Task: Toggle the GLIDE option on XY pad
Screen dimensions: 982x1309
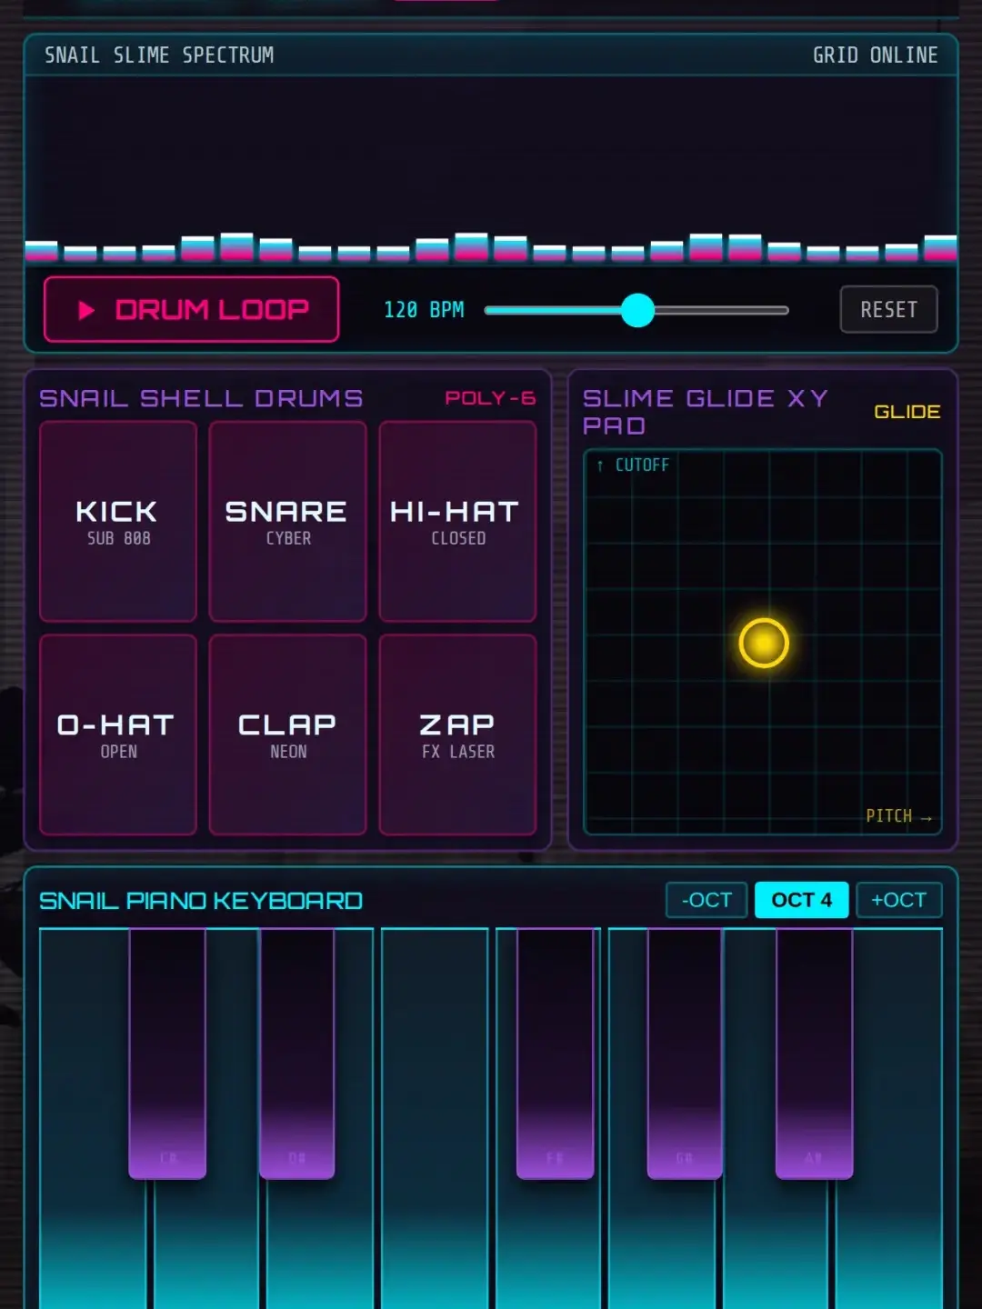Action: pyautogui.click(x=907, y=412)
